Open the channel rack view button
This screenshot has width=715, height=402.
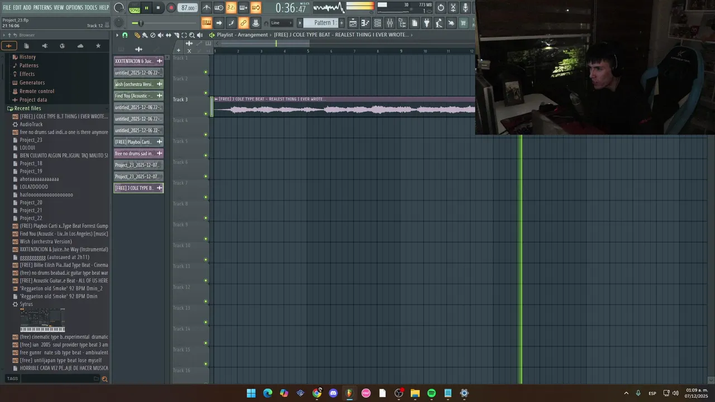(378, 23)
